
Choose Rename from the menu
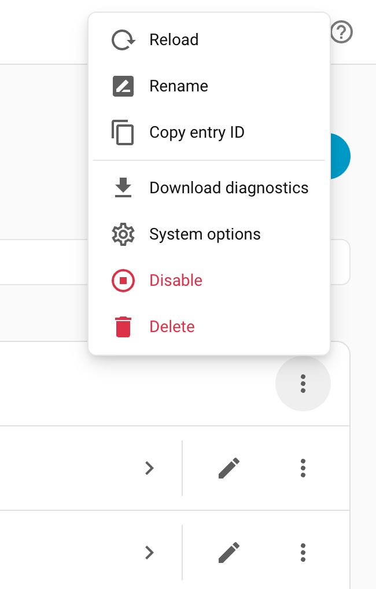click(x=209, y=86)
